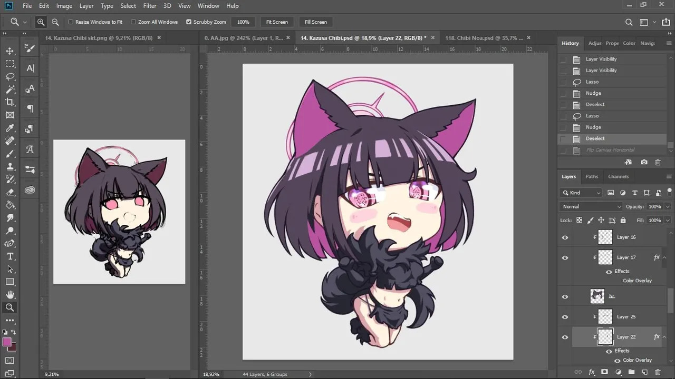Open the Filter menu

(x=150, y=6)
